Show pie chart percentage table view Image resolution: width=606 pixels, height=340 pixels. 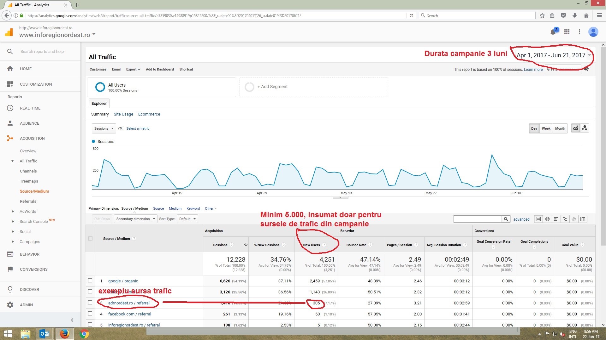pyautogui.click(x=547, y=219)
